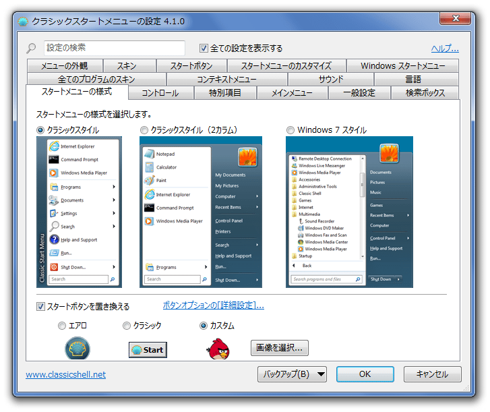The width and height of the screenshot is (490, 412).
Task: Click the Command Prompt icon in the classic style preview
Action: (x=54, y=159)
